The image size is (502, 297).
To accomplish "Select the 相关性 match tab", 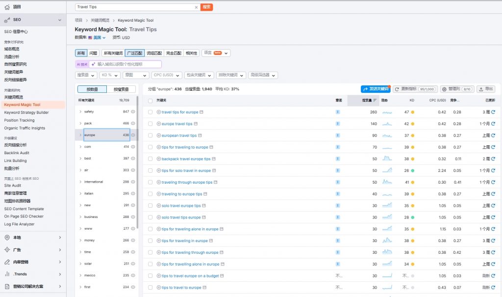I will click(x=192, y=53).
